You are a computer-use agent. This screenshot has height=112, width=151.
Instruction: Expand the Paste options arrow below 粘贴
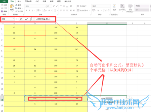[12, 12]
